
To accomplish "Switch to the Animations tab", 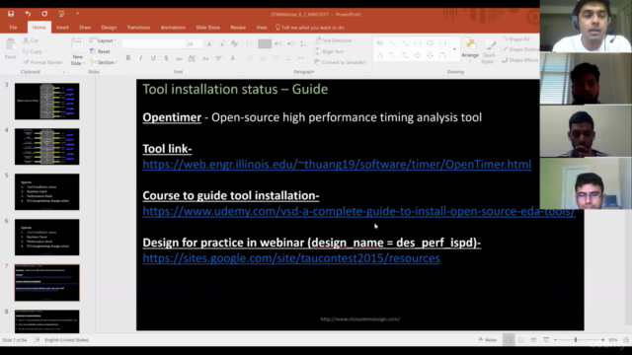I will 174,28.
